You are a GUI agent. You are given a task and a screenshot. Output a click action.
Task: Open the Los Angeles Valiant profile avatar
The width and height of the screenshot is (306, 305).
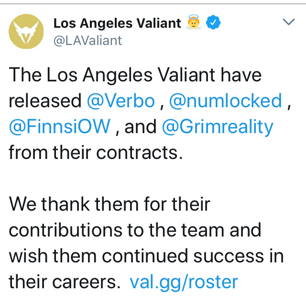(26, 32)
